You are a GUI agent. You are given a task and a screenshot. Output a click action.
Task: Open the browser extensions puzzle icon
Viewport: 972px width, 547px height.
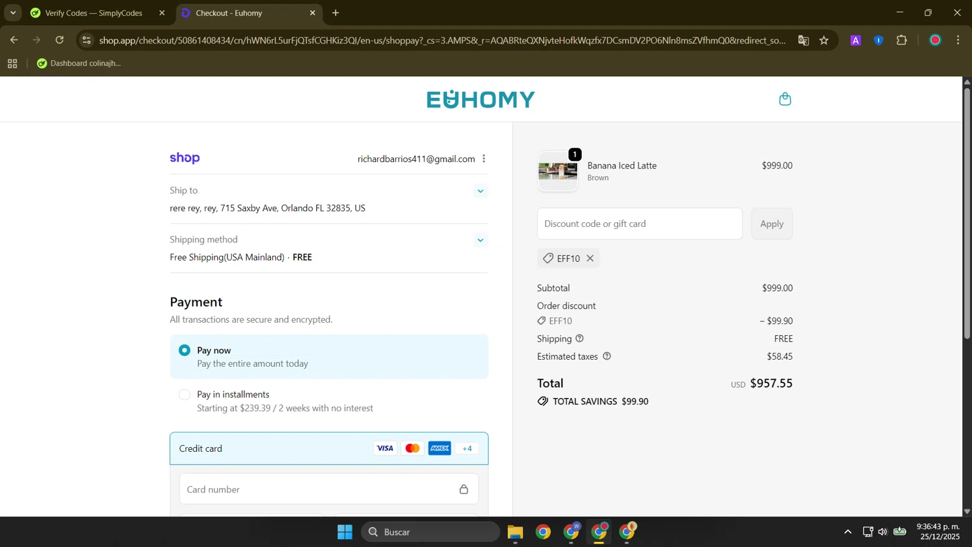(901, 40)
